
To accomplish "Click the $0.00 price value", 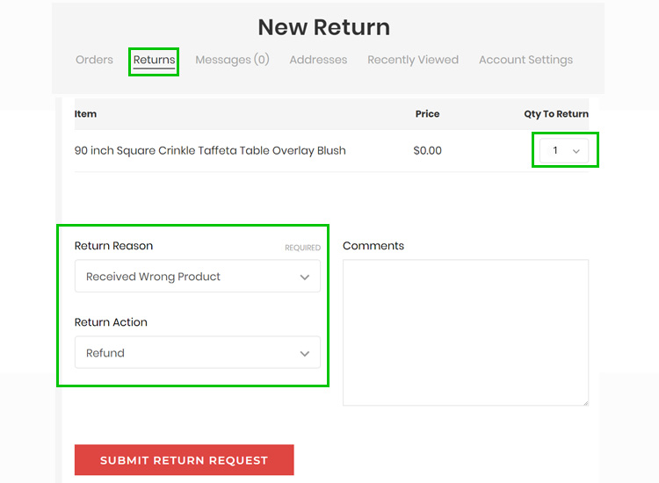I will [427, 150].
